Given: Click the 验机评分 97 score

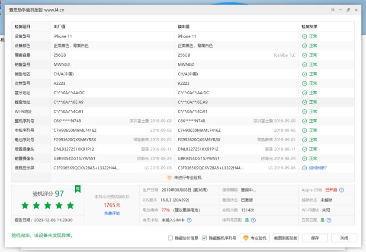Looking at the screenshot, I should (x=48, y=194).
